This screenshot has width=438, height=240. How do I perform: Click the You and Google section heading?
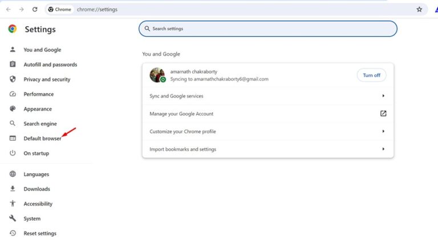click(x=161, y=54)
